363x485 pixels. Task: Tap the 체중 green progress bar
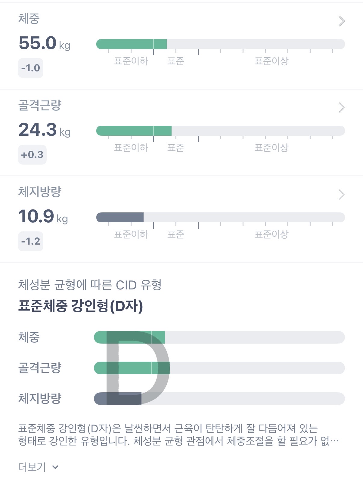[x=132, y=44]
